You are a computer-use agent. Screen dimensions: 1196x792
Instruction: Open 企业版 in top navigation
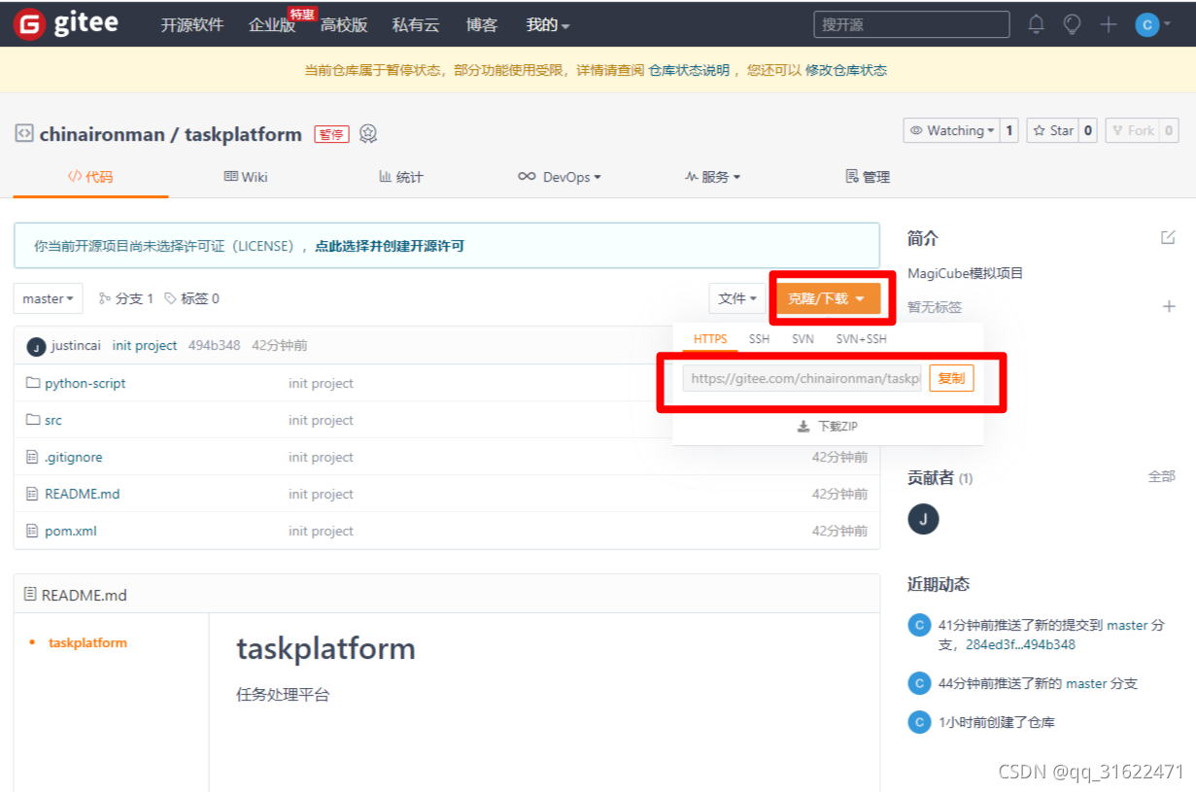[x=272, y=25]
